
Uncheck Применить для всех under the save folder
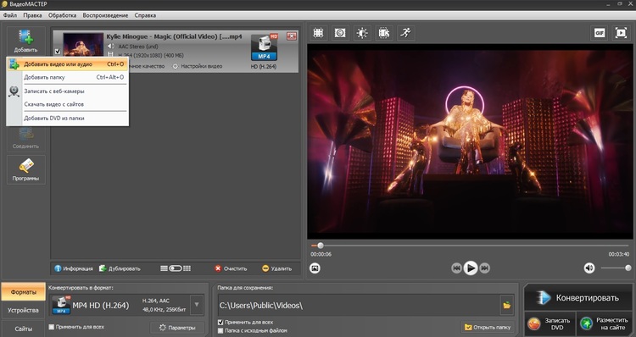pos(220,323)
